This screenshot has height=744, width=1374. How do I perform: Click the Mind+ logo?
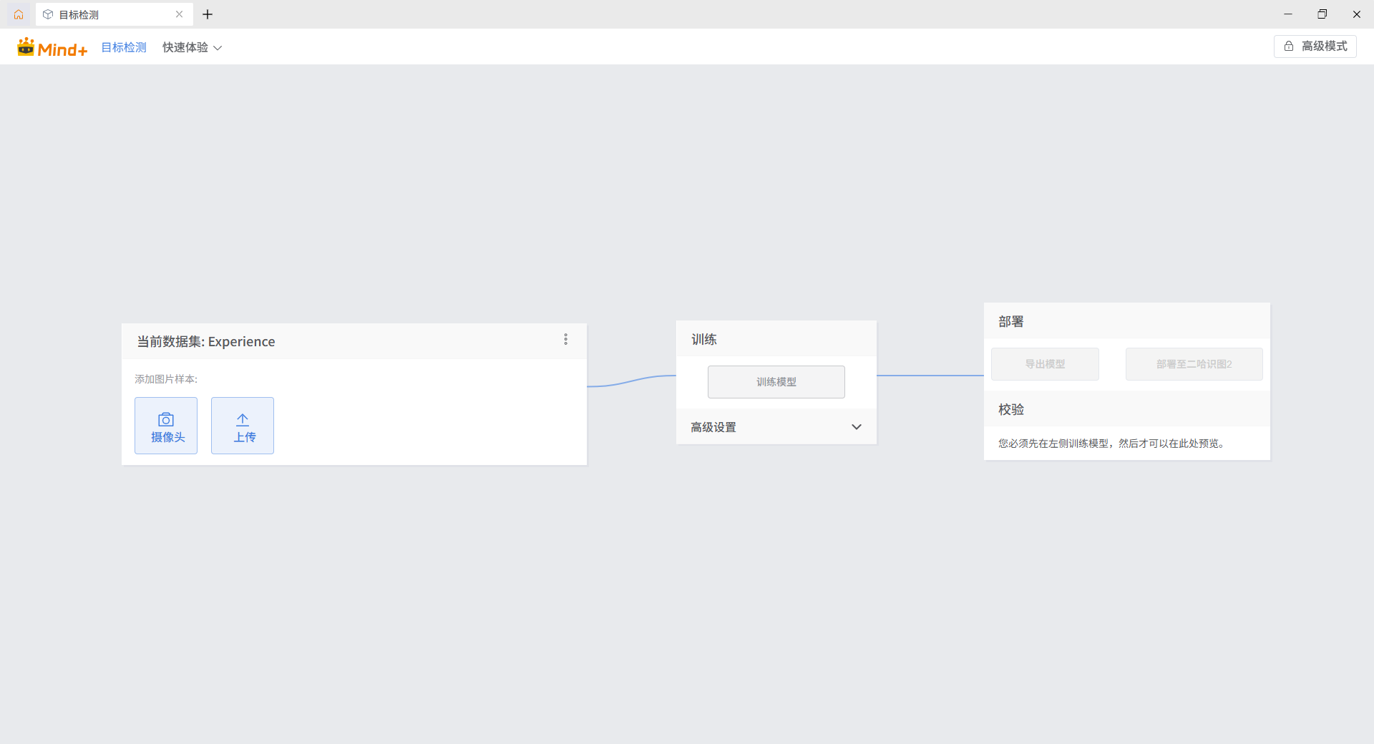pos(52,48)
